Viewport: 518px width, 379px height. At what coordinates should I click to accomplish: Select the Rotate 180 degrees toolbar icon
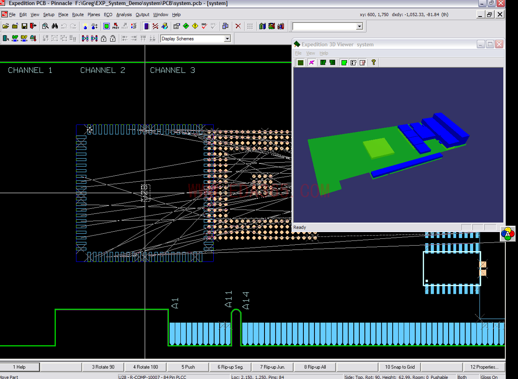[x=24, y=39]
